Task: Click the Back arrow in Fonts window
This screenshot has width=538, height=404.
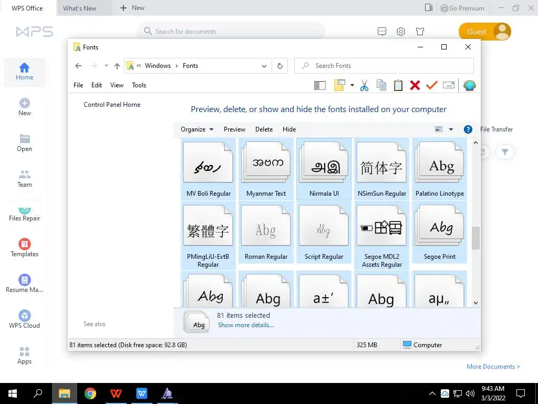Action: tap(78, 66)
